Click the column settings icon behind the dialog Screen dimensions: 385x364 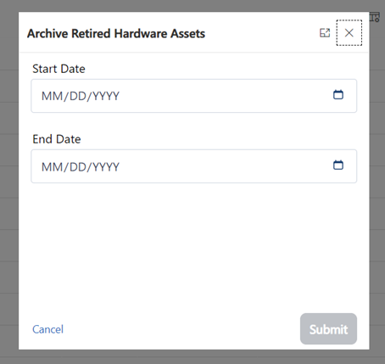coord(375,17)
